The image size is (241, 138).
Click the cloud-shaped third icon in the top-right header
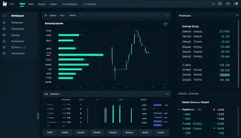pos(228,4)
